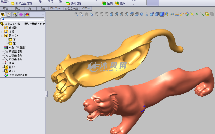Screen dimensions: 215x134
Task: Click the panel collapse handle on splitter
Action: [x=47, y=94]
